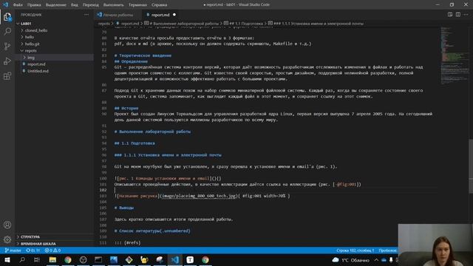
Task: Collapse the repots folder
Action: pyautogui.click(x=30, y=51)
